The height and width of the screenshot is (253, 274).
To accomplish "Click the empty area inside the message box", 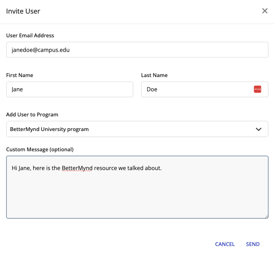I will click(137, 196).
